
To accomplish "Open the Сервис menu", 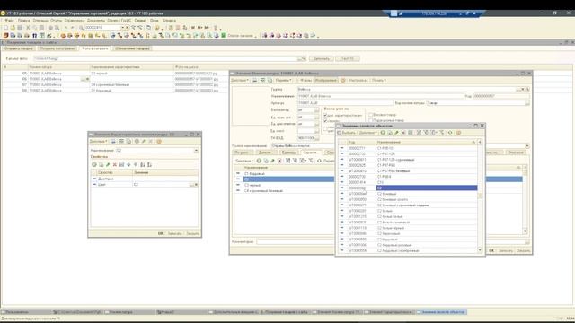I will click(140, 21).
